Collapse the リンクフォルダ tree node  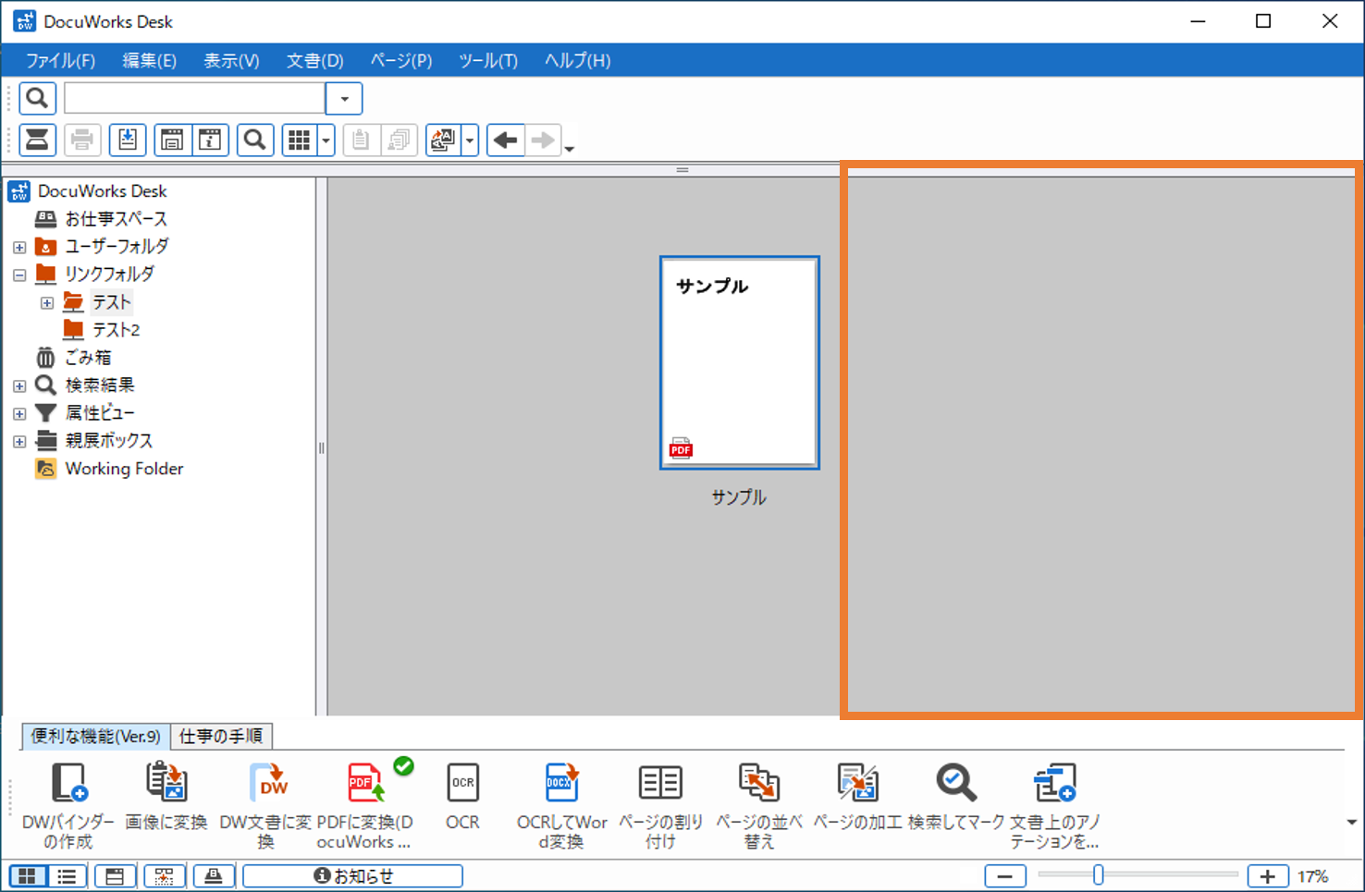point(19,275)
